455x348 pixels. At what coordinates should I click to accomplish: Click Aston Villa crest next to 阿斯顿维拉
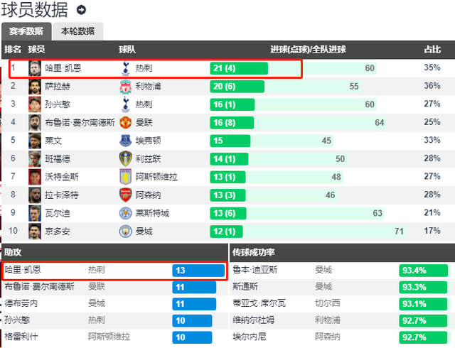(125, 177)
